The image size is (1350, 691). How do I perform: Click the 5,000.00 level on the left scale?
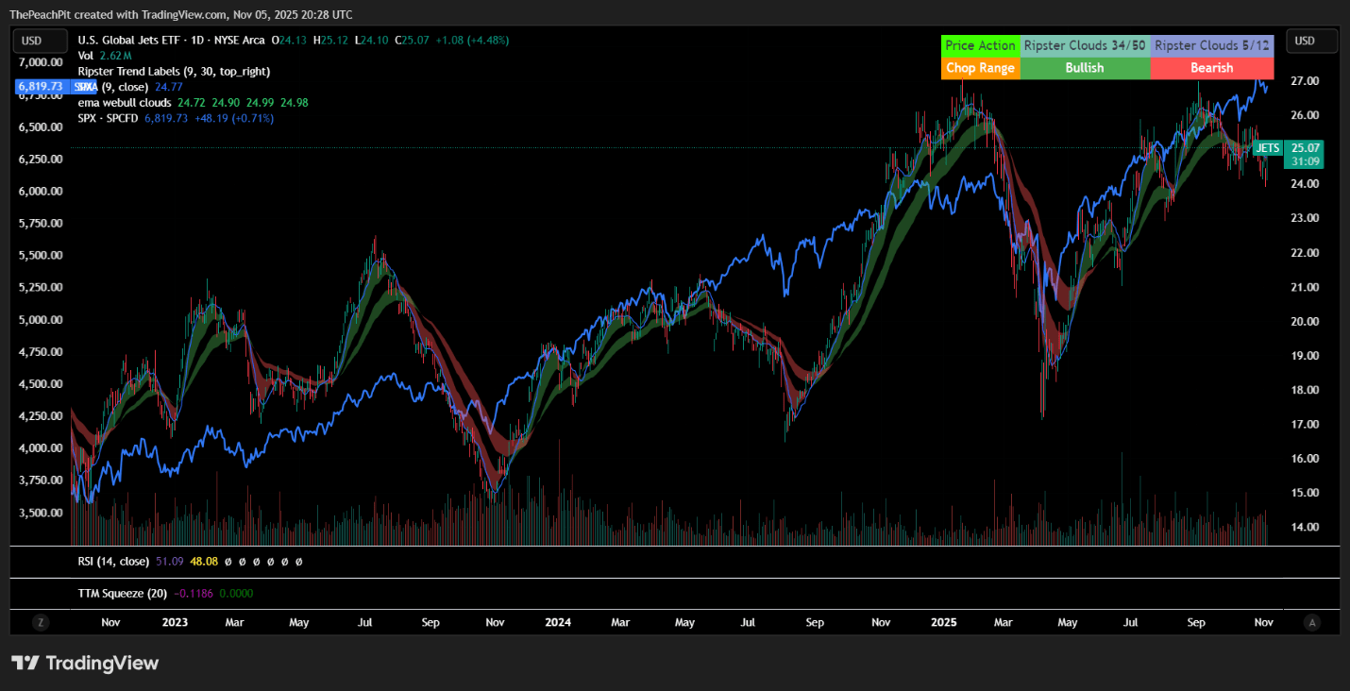pyautogui.click(x=40, y=320)
